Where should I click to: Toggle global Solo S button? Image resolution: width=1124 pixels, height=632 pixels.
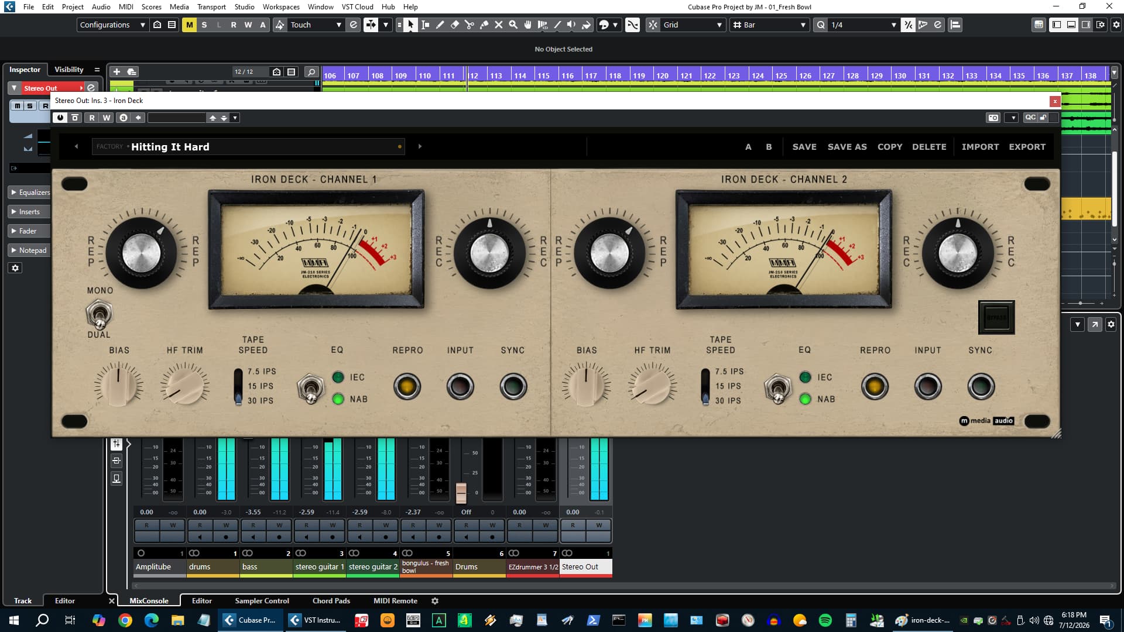[x=204, y=25]
